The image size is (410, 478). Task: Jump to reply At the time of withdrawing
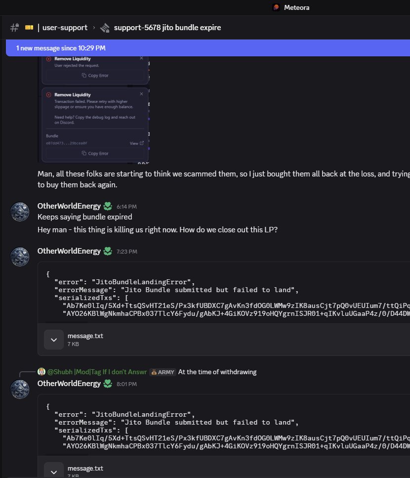pyautogui.click(x=217, y=372)
